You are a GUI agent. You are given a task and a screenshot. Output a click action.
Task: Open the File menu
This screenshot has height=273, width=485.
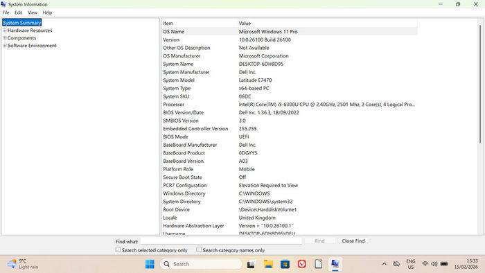point(6,12)
